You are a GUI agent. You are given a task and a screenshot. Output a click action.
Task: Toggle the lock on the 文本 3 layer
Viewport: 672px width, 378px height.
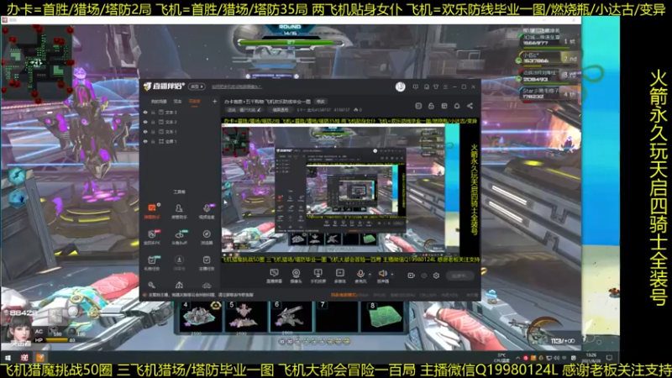[153, 113]
